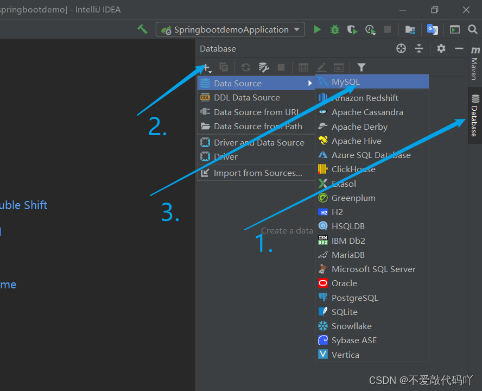This screenshot has width=482, height=391.
Task: Select Apache Derby
Action: pos(372,127)
